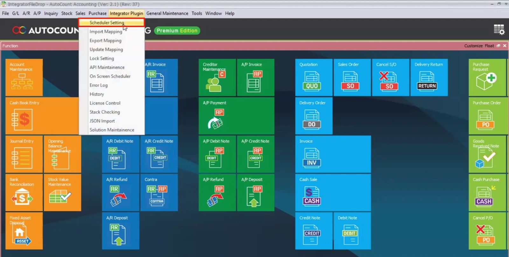The height and width of the screenshot is (257, 509).
Task: Open Error Log from Integrator Plugin menu
Action: [x=98, y=85]
